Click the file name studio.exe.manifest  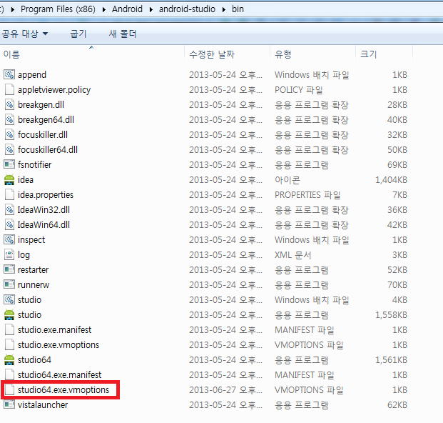[54, 330]
